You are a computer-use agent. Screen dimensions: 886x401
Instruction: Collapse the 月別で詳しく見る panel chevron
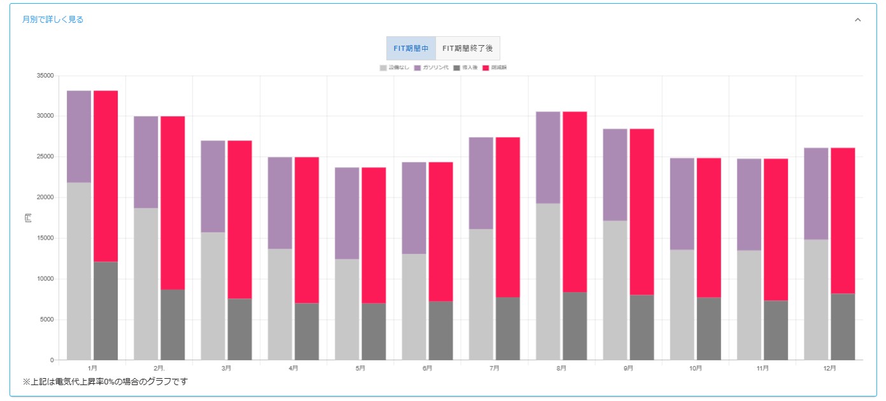pos(857,20)
